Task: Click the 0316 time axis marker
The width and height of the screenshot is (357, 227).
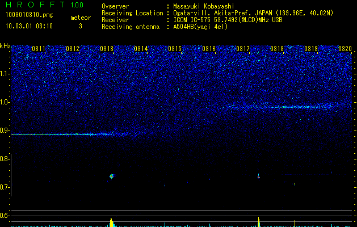Action: [209, 48]
